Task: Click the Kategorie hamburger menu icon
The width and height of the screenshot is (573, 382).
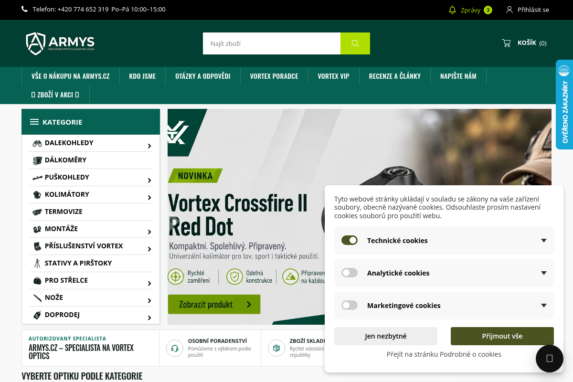Action: [34, 122]
